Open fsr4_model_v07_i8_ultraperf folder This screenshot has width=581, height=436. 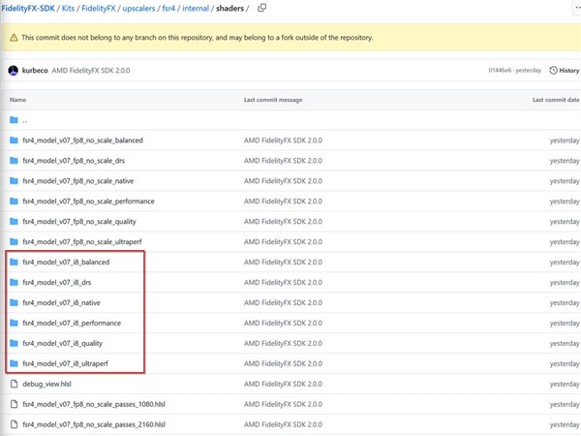65,363
